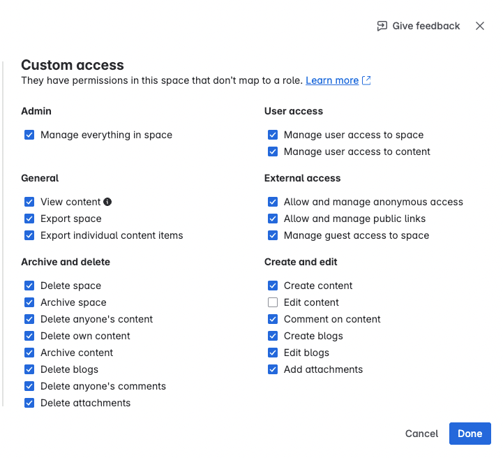The image size is (503, 458).
Task: Close the Custom access dialog
Action: coord(480,26)
